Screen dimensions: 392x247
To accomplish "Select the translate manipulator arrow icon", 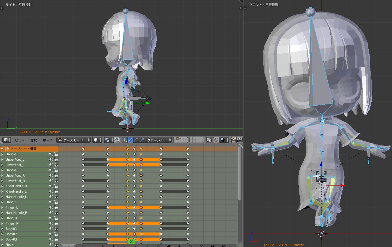I will tap(130, 140).
